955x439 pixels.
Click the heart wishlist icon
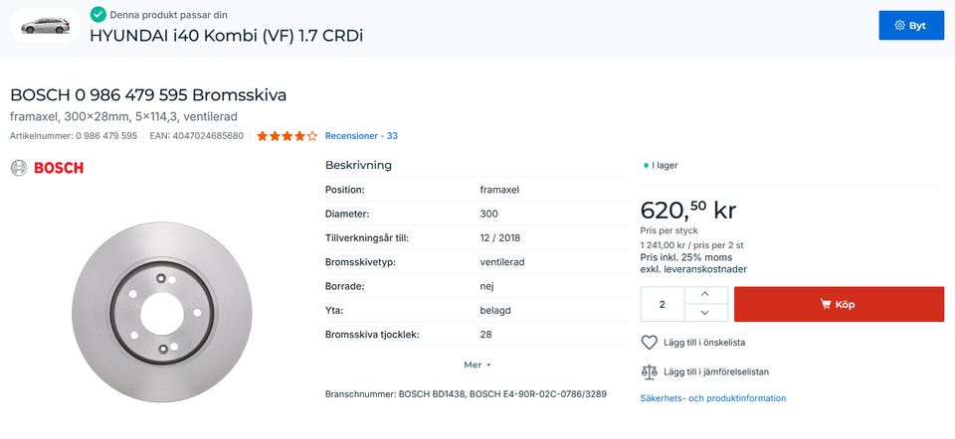(x=650, y=343)
